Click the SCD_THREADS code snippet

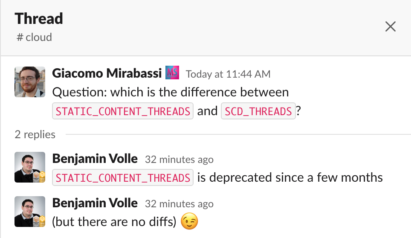pyautogui.click(x=258, y=111)
